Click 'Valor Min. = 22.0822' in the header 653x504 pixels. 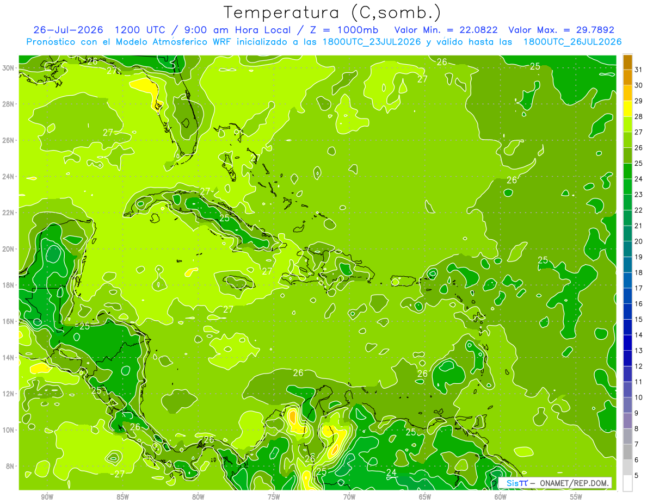tap(446, 30)
